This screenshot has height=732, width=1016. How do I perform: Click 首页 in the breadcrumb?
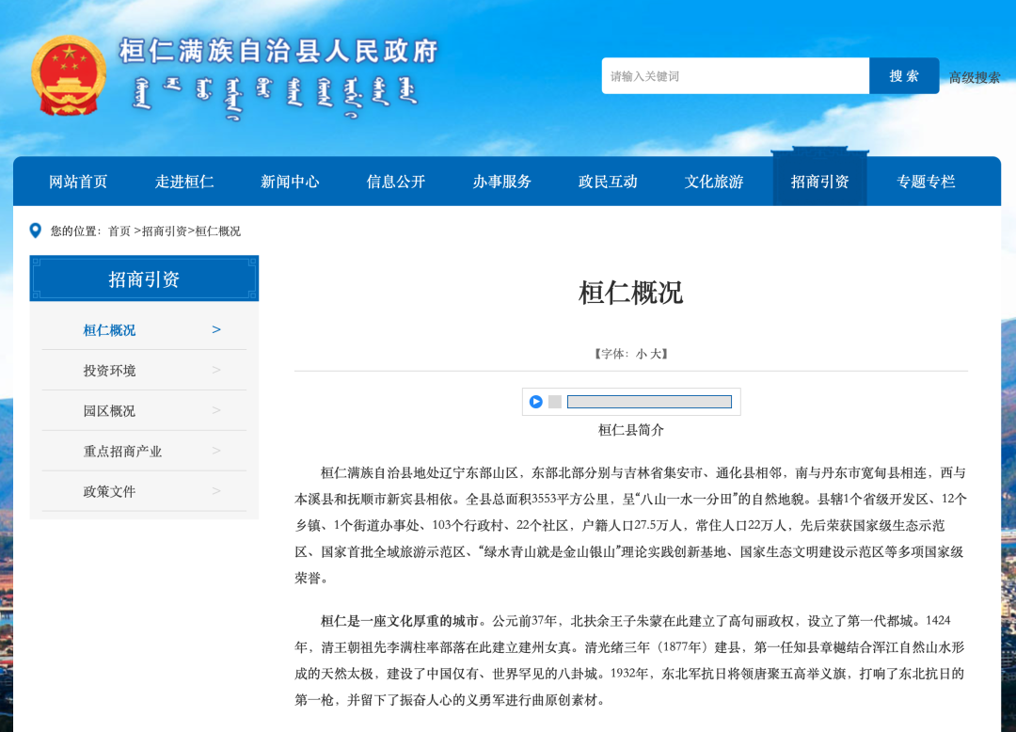pos(119,231)
